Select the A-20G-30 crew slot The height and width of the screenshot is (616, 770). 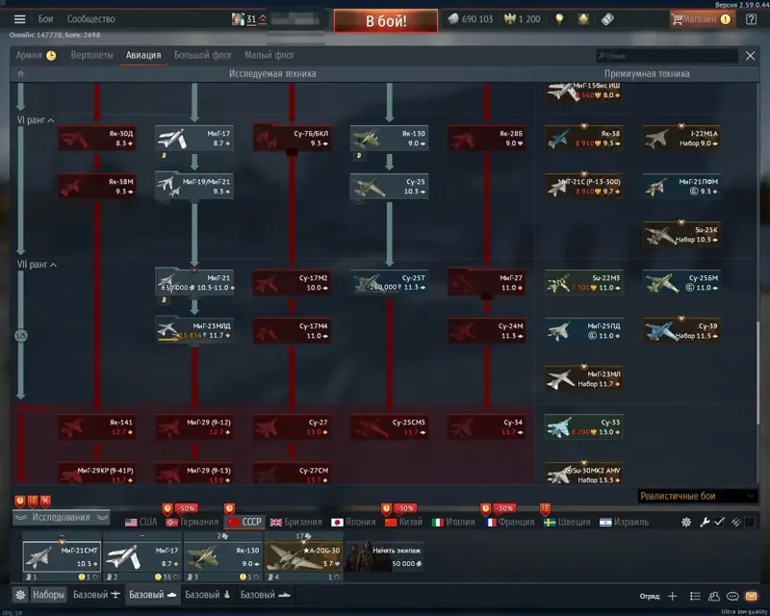tap(303, 556)
